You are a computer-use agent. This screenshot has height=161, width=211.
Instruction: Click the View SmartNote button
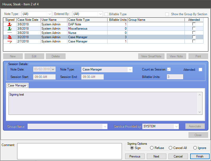pos(151,56)
